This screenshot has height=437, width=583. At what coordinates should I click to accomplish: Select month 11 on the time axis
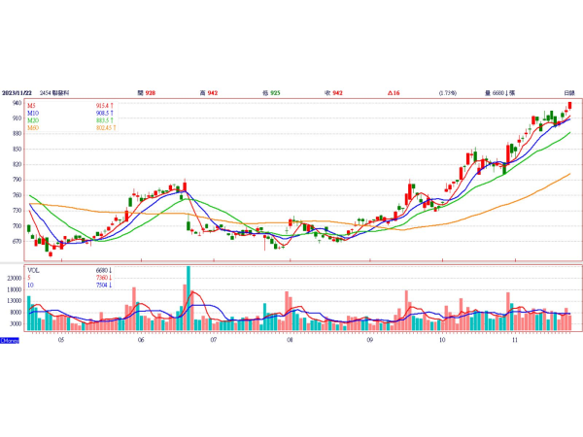coord(515,341)
